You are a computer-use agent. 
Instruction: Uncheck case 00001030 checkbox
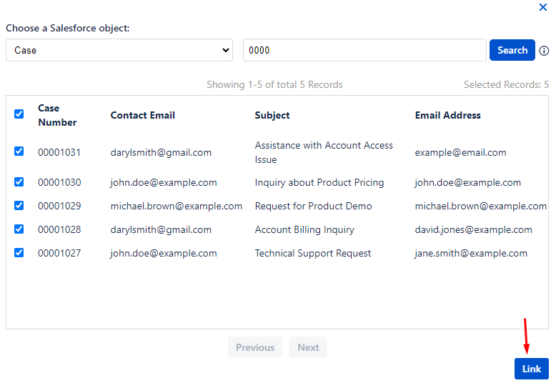19,182
